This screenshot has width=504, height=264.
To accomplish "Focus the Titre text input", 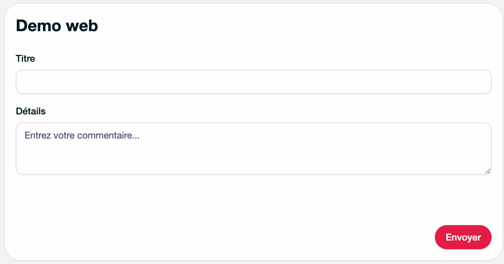I will pyautogui.click(x=254, y=82).
